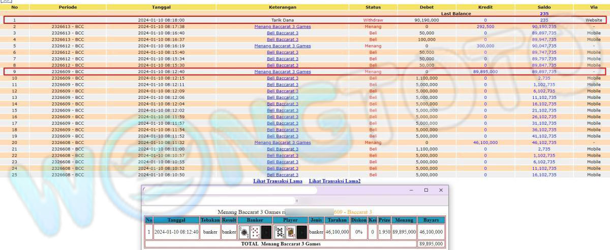The width and height of the screenshot is (610, 250).
Task: Minimize the Baccarat result popup window
Action: pos(412,190)
